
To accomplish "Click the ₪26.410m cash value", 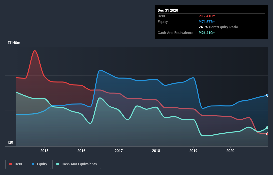I will [x=207, y=33].
